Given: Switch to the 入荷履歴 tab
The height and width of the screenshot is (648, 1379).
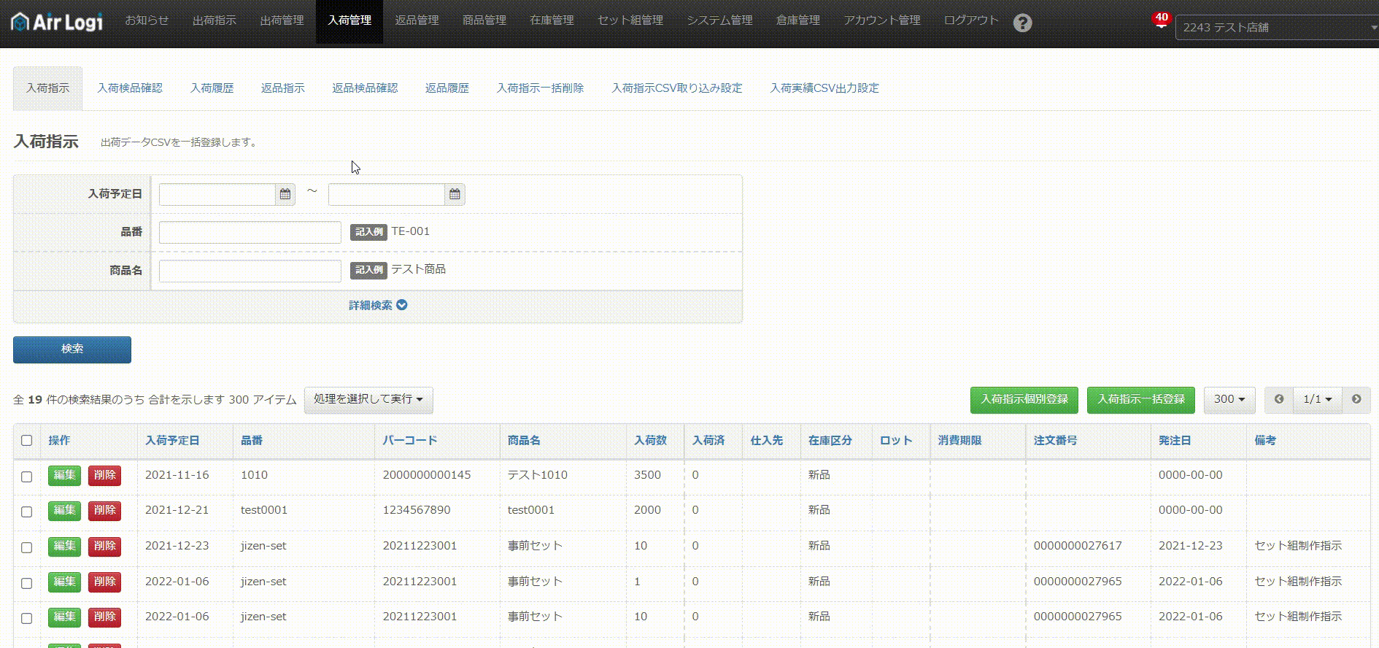Looking at the screenshot, I should [212, 88].
